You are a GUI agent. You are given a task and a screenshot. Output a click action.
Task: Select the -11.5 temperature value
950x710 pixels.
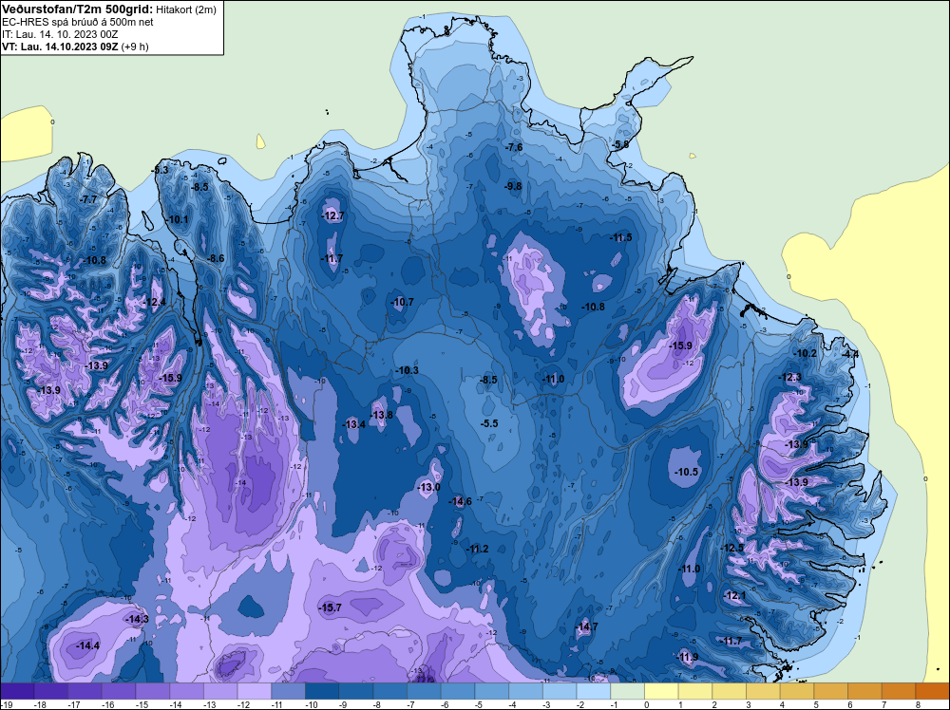pos(621,237)
